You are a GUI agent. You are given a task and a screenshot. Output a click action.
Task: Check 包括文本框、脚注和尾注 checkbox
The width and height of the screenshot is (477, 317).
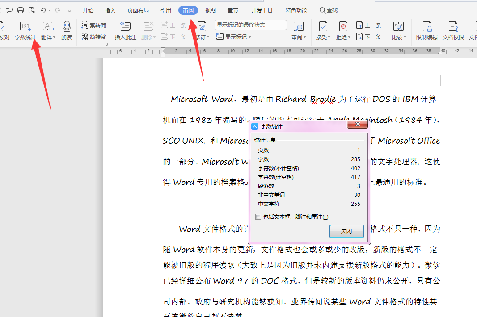point(258,217)
